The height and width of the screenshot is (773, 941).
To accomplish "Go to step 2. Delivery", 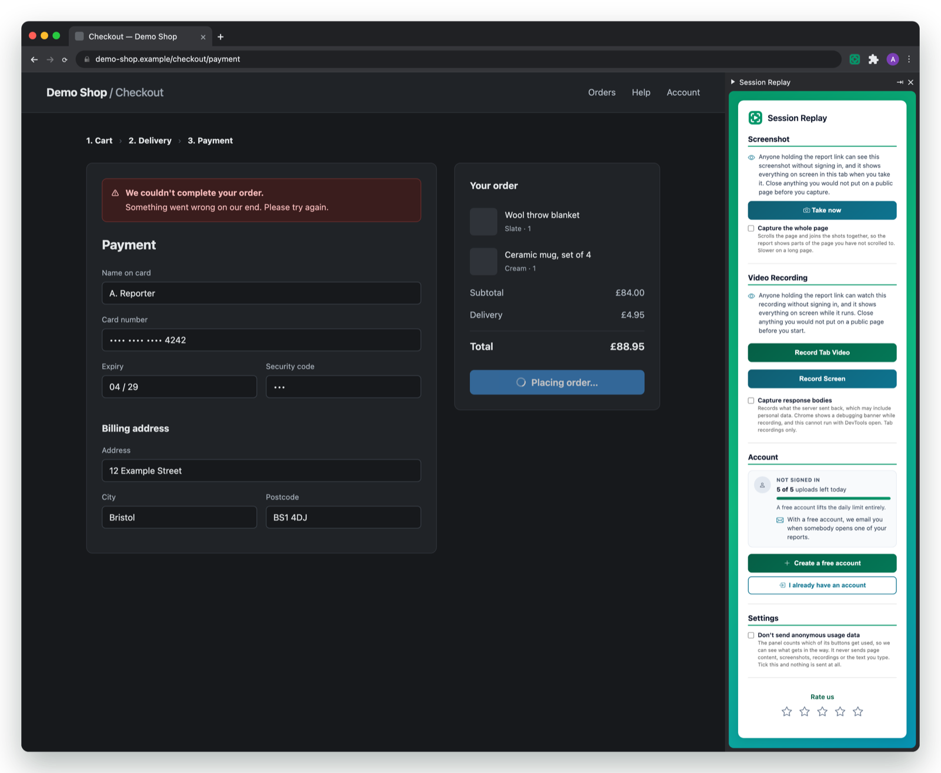I will click(150, 140).
